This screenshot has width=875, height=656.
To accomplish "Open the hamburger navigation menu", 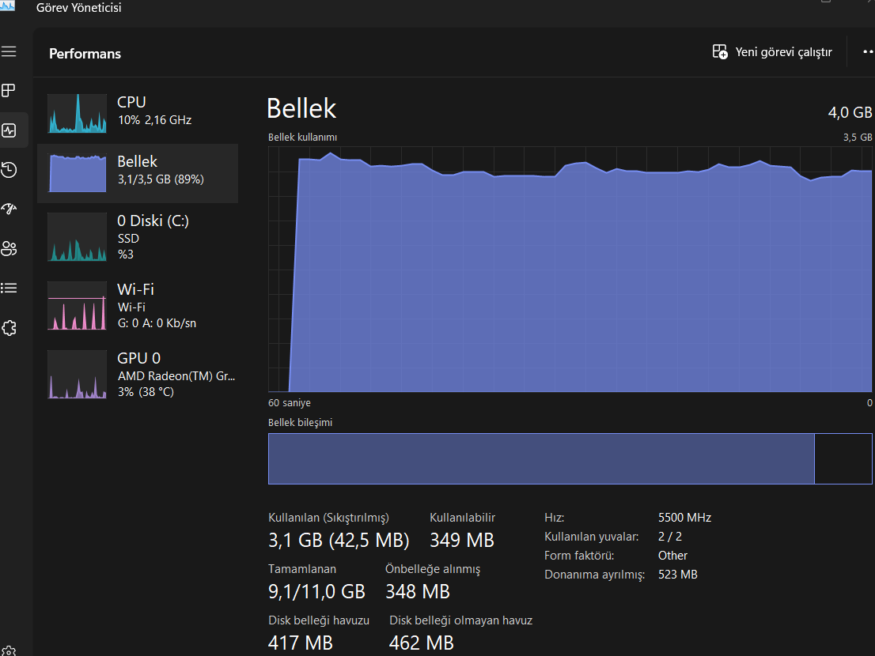I will point(9,52).
